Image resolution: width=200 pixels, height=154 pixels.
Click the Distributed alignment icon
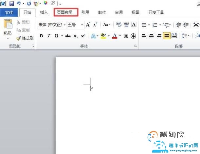[174, 36]
